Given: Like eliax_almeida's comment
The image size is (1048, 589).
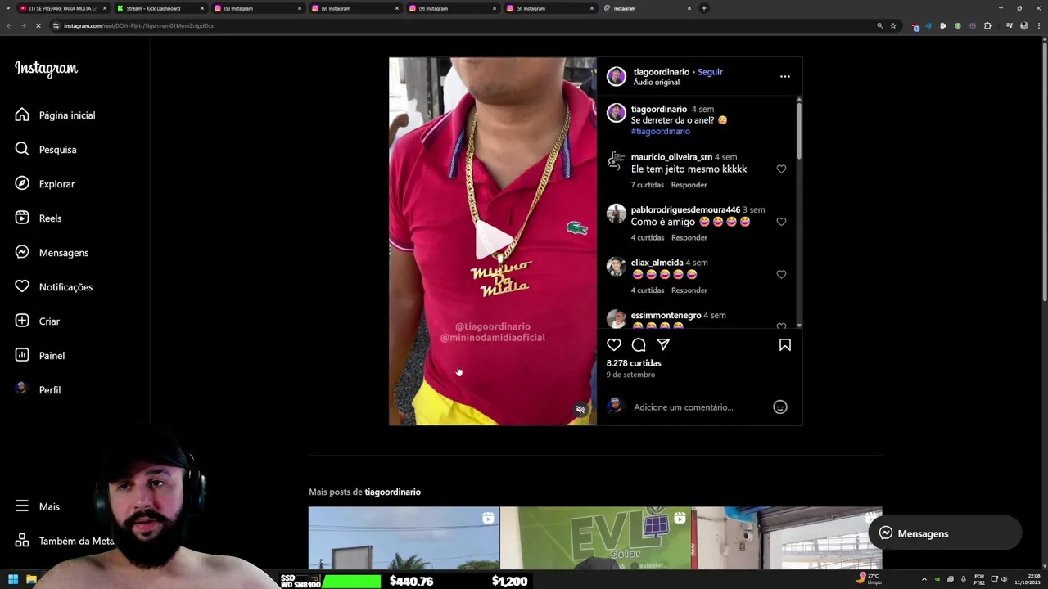Looking at the screenshot, I should (x=781, y=275).
